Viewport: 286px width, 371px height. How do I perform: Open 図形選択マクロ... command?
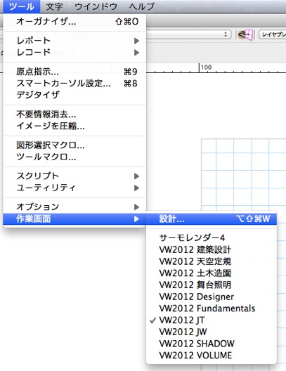(x=74, y=145)
